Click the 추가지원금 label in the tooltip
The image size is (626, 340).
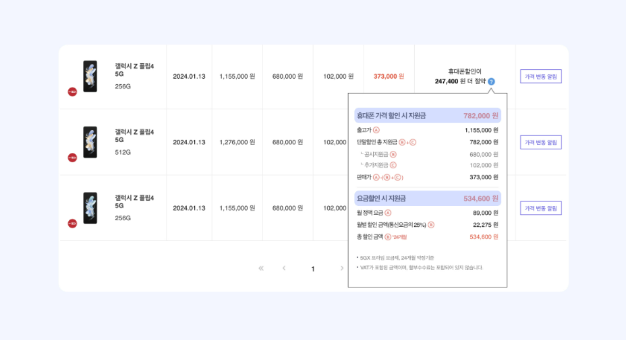(376, 165)
